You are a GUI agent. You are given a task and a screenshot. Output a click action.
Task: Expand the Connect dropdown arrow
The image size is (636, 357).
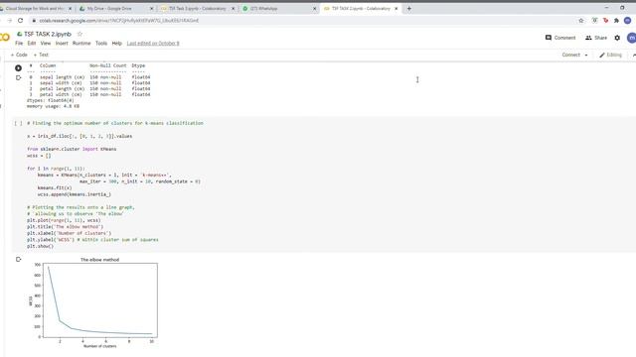point(586,56)
